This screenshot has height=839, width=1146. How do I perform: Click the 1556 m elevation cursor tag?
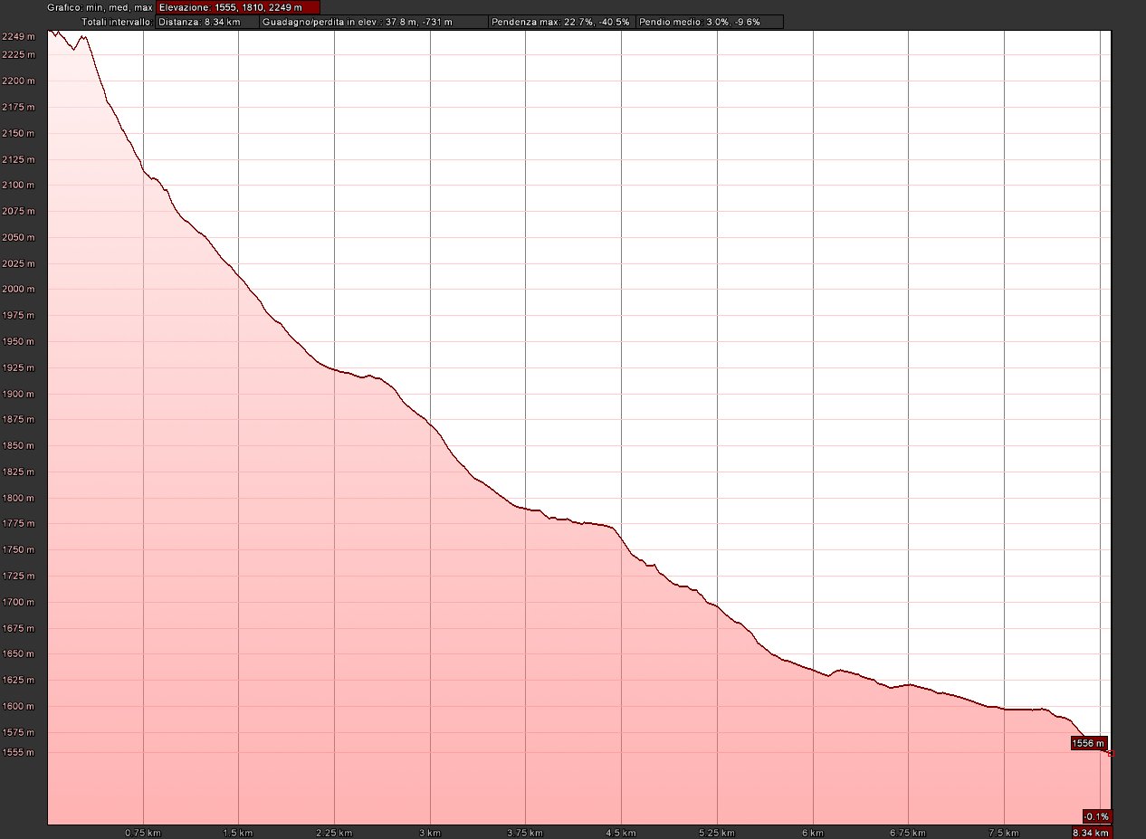pos(1088,743)
